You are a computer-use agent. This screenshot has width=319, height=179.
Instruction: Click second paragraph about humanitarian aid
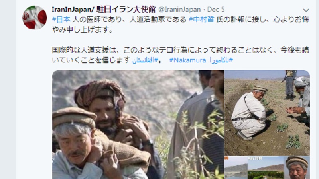[181, 55]
